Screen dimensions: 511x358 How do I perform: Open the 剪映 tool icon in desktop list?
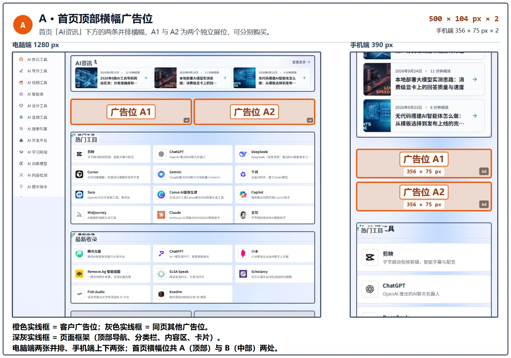(79, 154)
